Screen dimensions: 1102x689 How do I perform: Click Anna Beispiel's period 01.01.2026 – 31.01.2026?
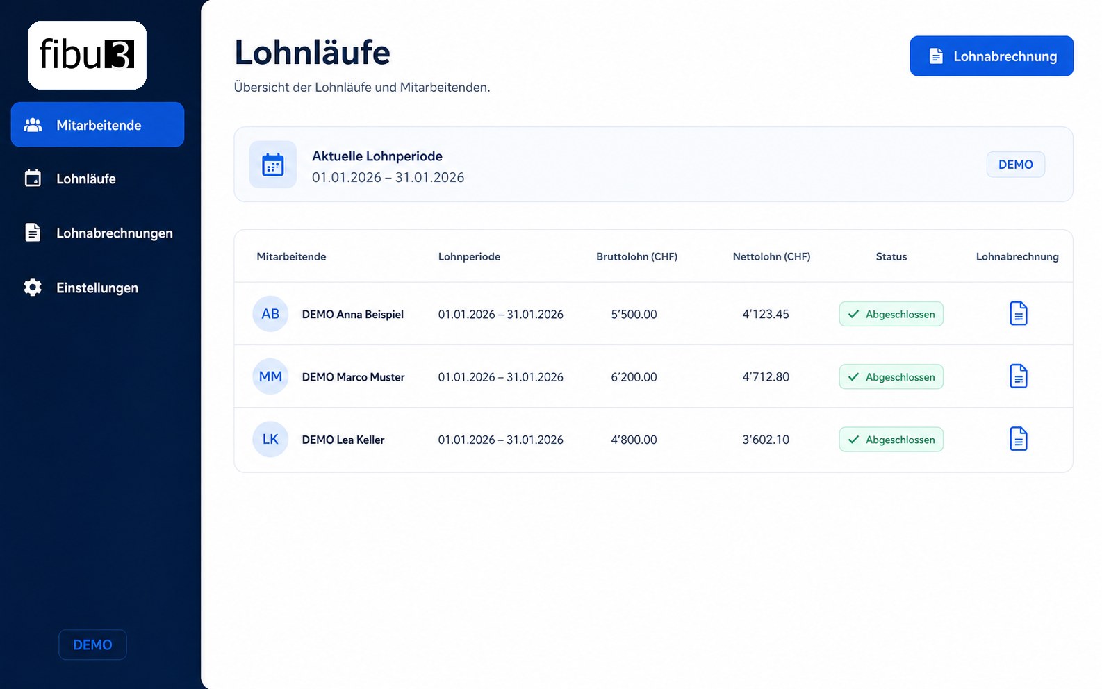[500, 314]
